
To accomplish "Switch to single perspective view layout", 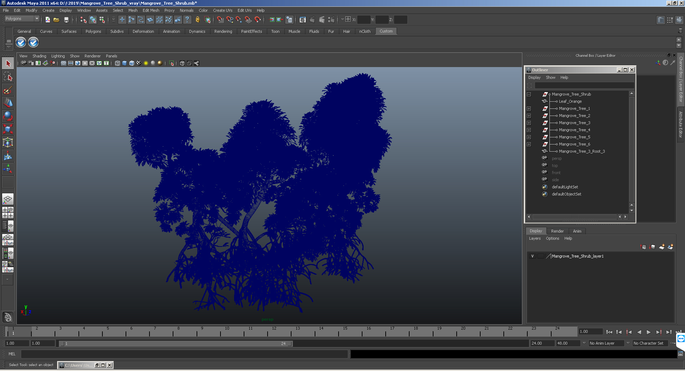I will (x=8, y=199).
